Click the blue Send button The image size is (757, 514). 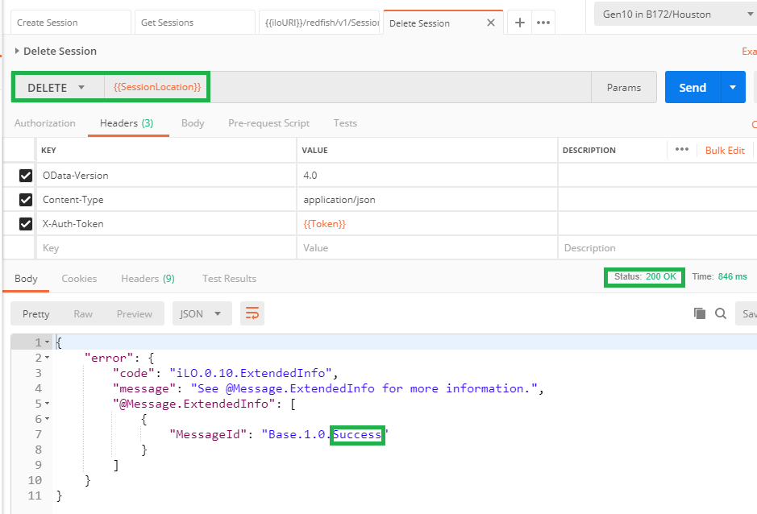(x=692, y=88)
